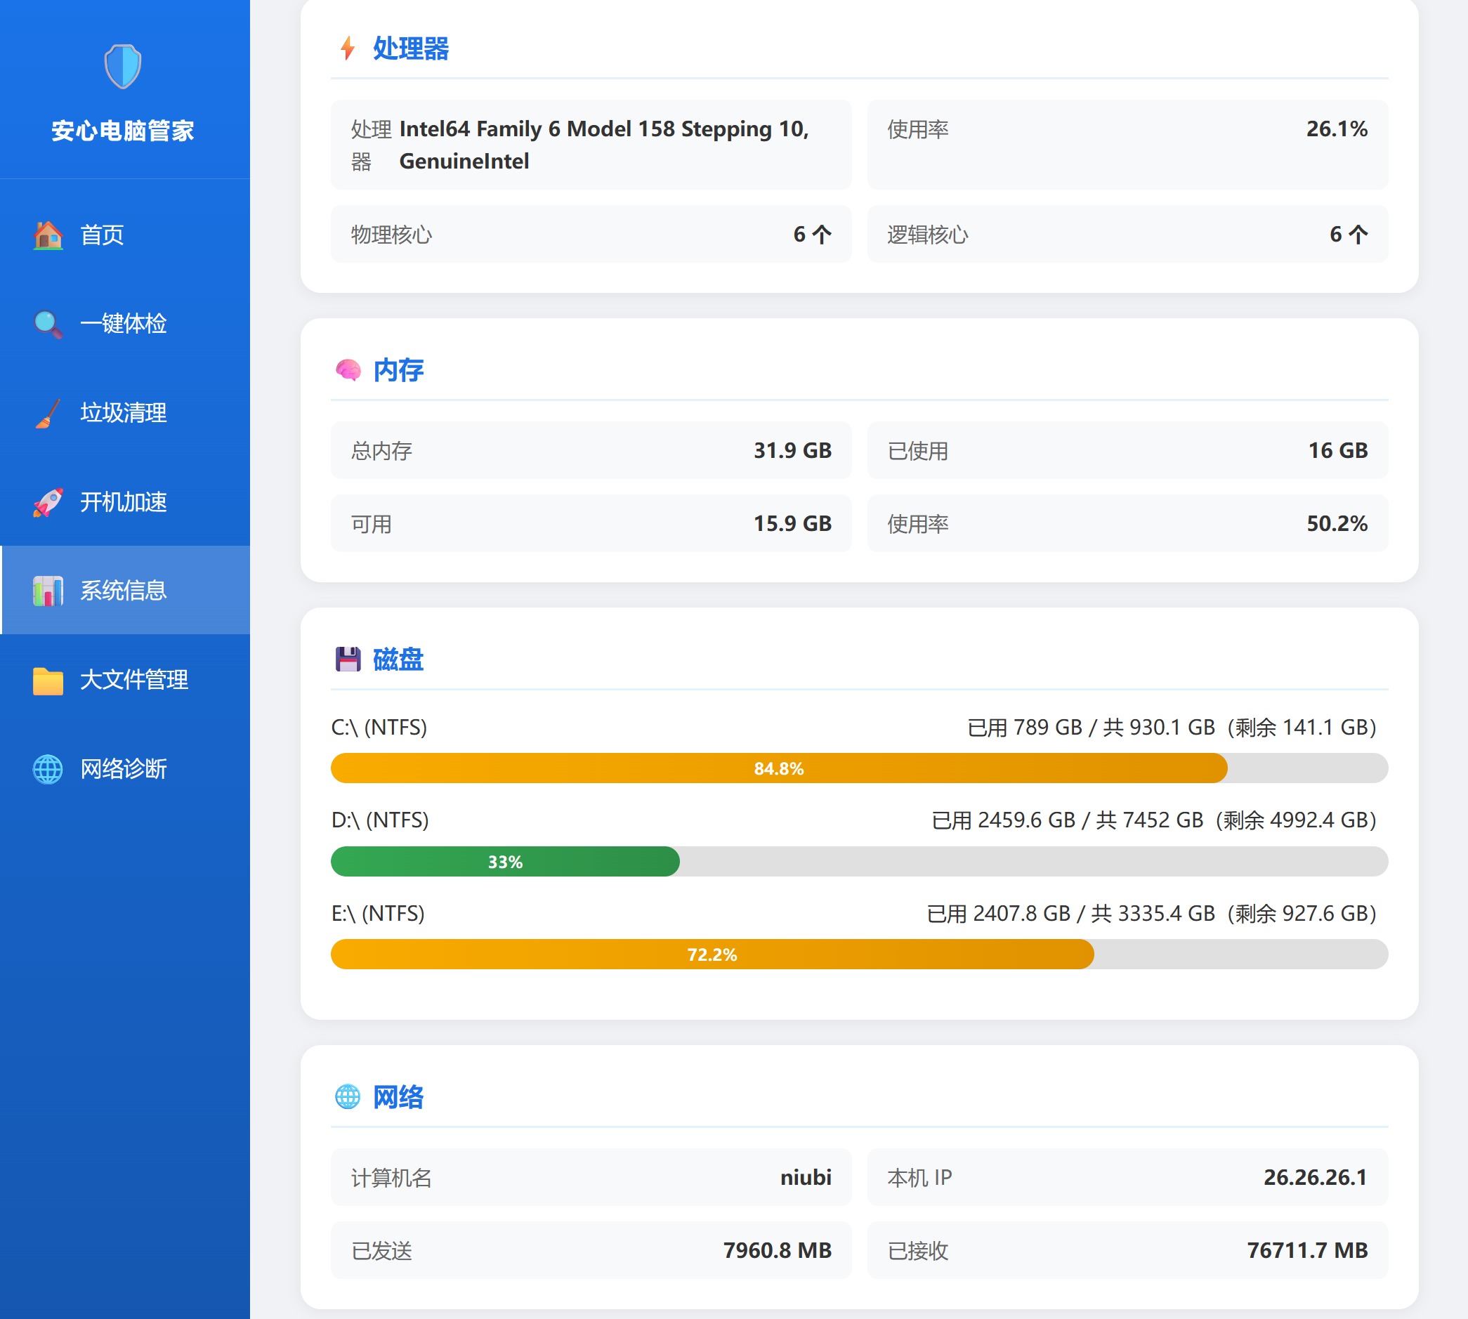The width and height of the screenshot is (1468, 1319).
Task: Click the shield logo icon
Action: point(122,66)
